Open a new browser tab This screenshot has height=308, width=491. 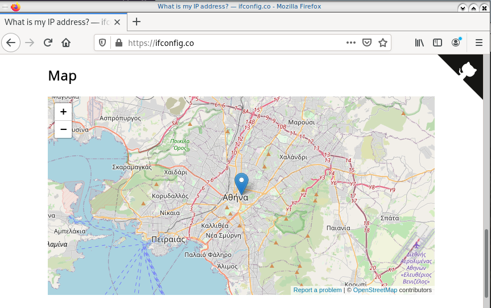point(137,22)
